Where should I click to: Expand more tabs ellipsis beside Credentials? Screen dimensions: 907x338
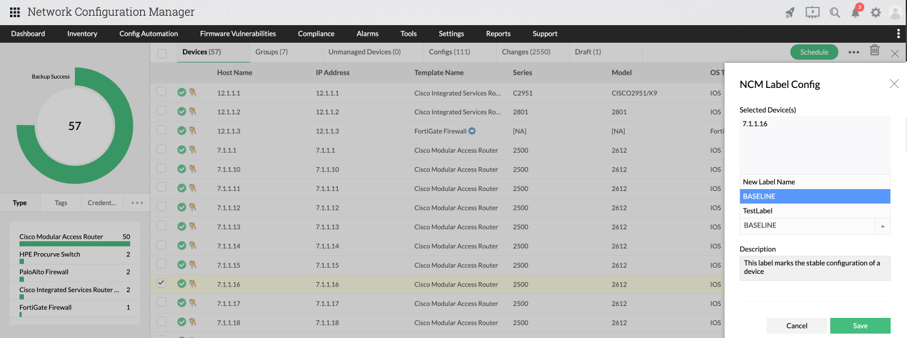137,203
